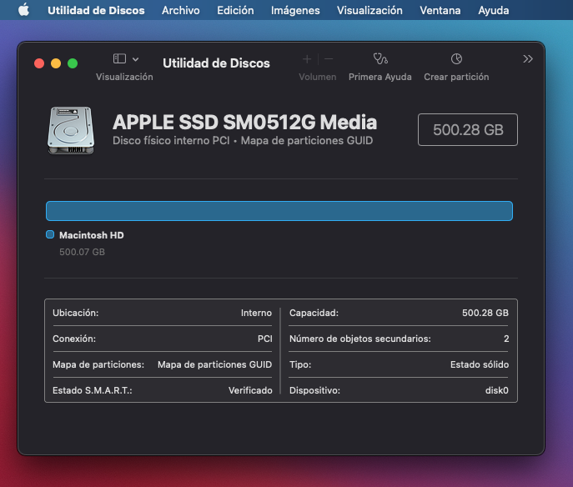The image size is (573, 487).
Task: Click the Visualización toolbar label
Action: 124,77
